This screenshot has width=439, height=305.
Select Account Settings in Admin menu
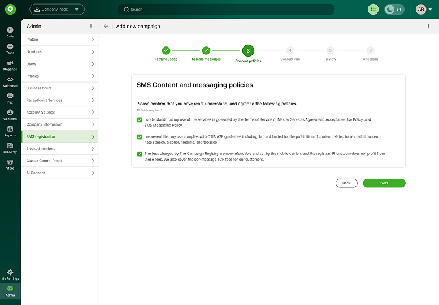click(60, 112)
